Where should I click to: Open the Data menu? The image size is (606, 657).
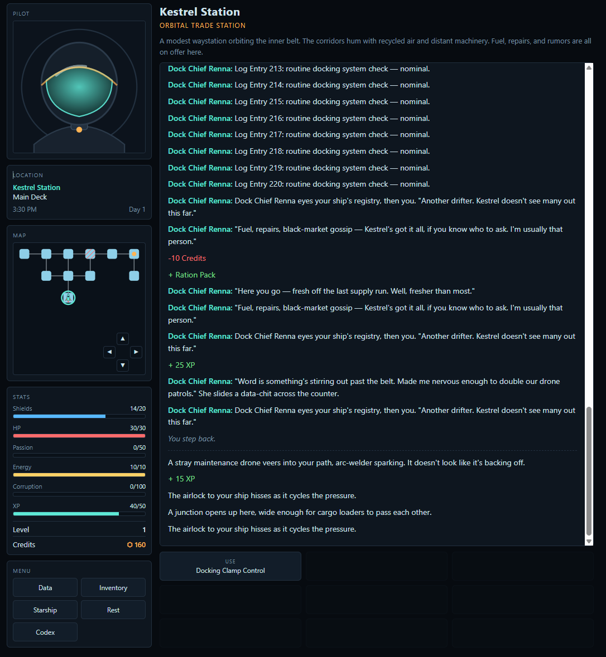(45, 588)
